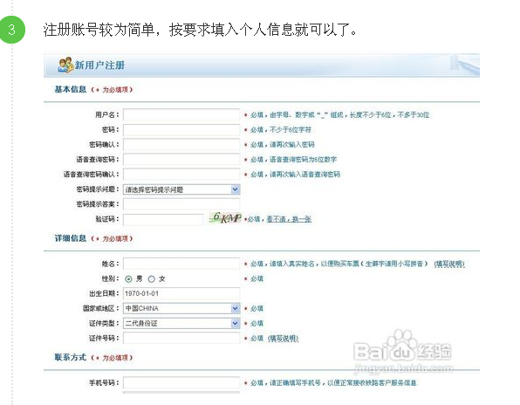Screen dimensions: 520x405
Task: Click the 性别 label
Action: coord(110,278)
